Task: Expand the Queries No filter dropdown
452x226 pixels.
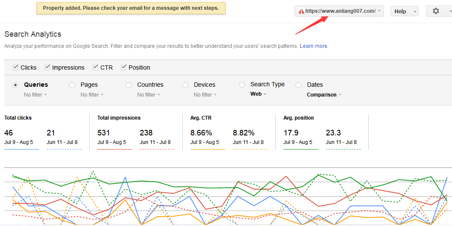Action: [x=36, y=95]
